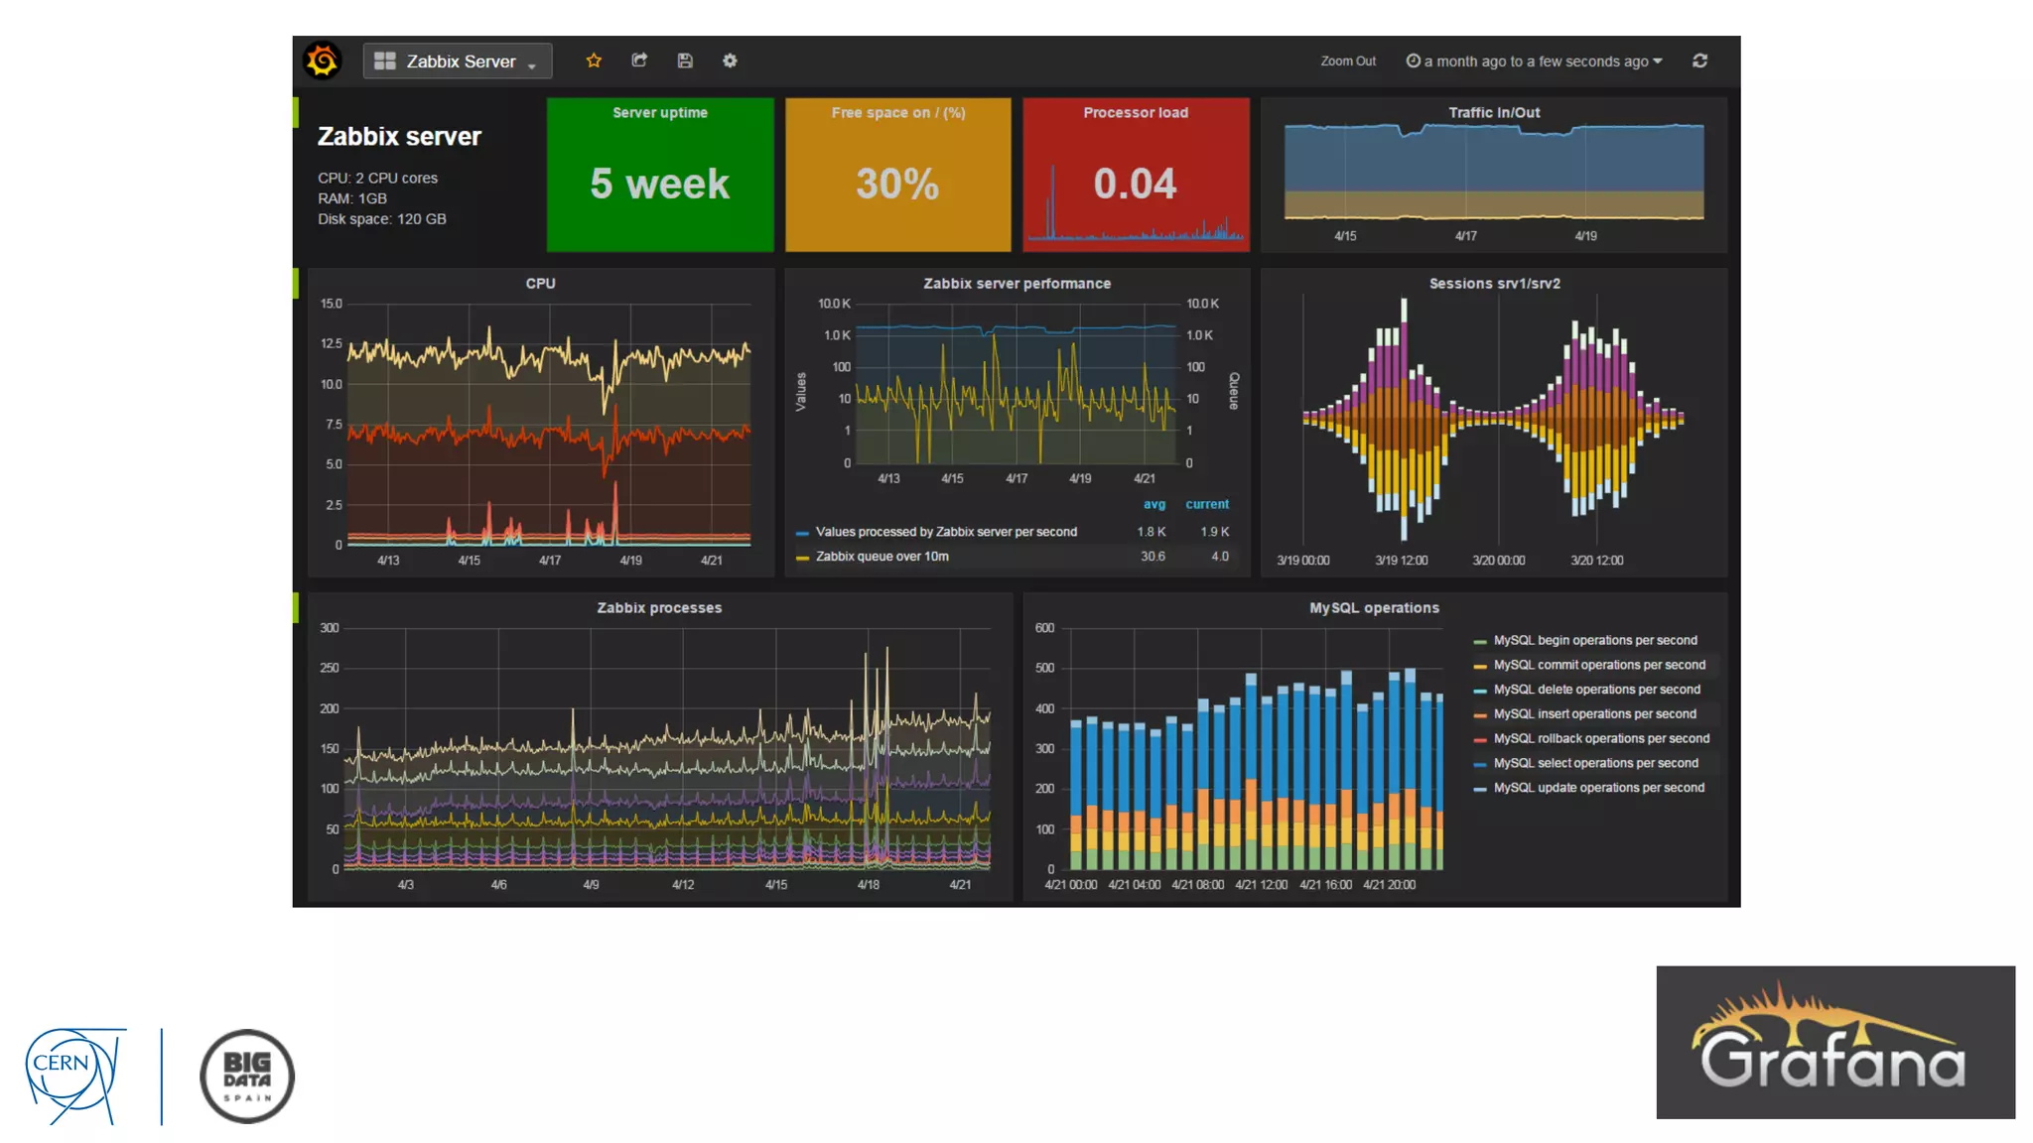Open dashboard settings gear icon

tap(730, 61)
